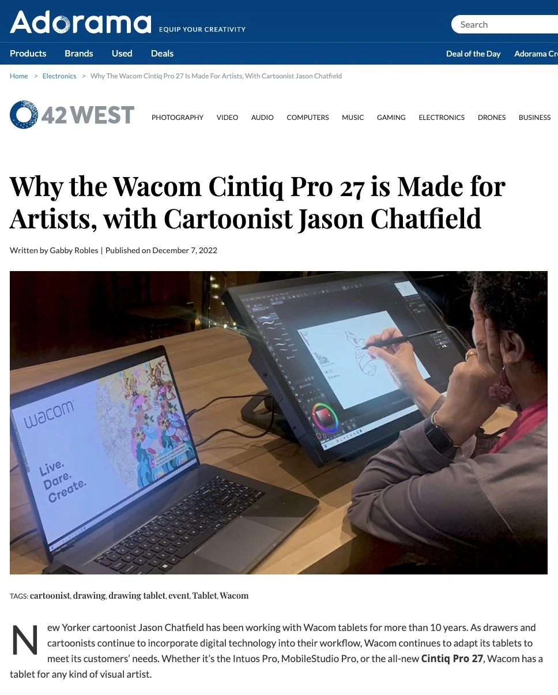Select the PHOTOGRAPHY blog category
Screen dimensions: 558x695
pyautogui.click(x=178, y=117)
